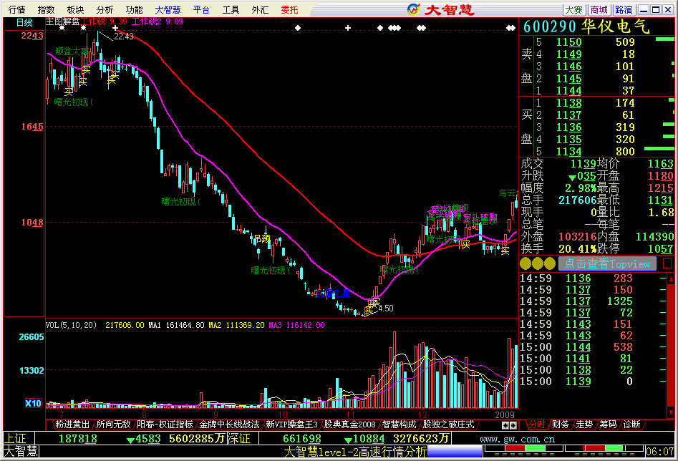Click the 大赛 button
This screenshot has height=461, width=678.
coord(574,10)
